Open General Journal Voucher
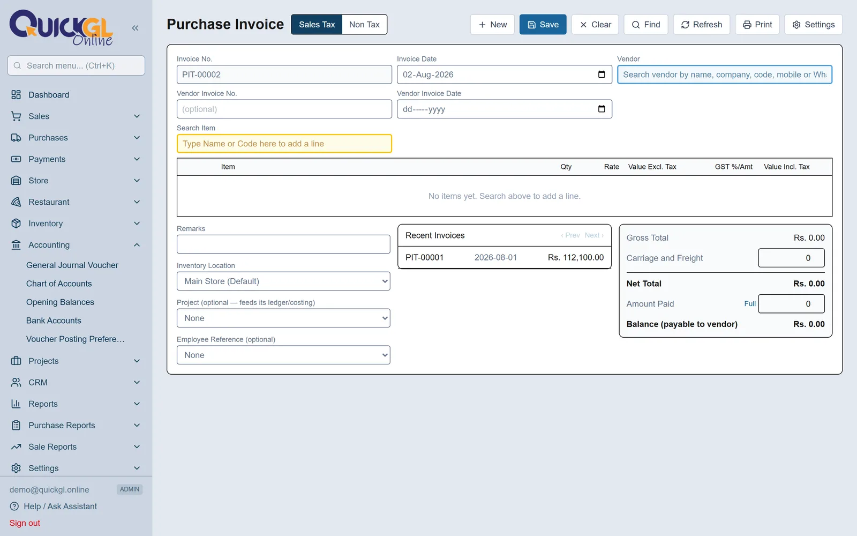Viewport: 857px width, 536px height. 72,265
